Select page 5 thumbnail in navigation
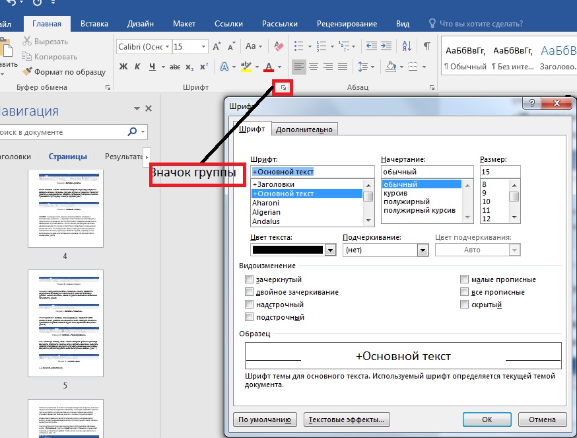The image size is (577, 438). click(x=65, y=323)
